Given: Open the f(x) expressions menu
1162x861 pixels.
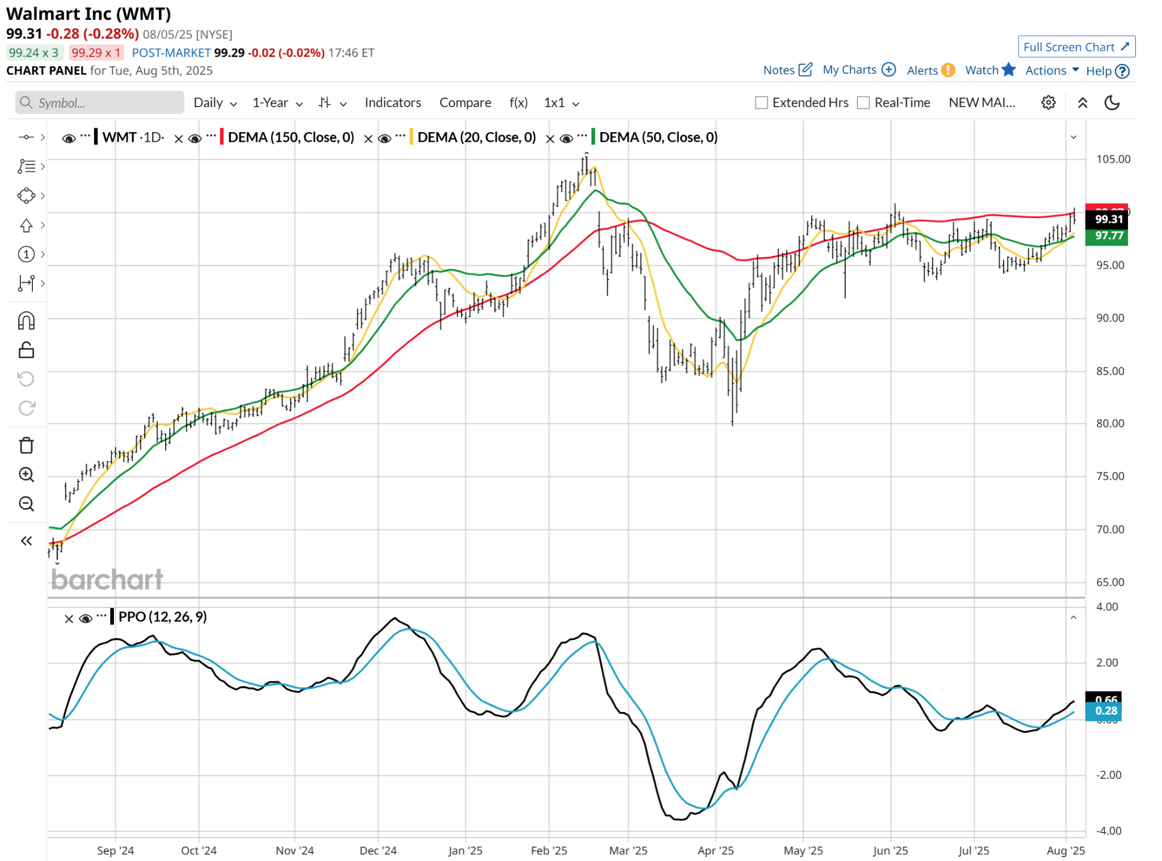Looking at the screenshot, I should tap(519, 103).
